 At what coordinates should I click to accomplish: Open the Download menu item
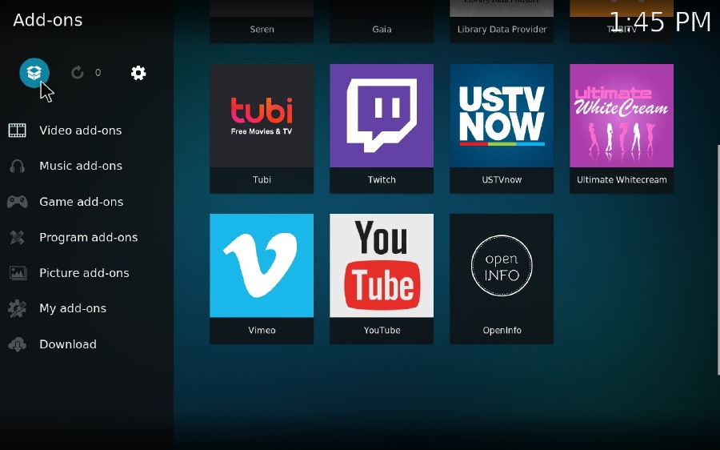coord(68,344)
